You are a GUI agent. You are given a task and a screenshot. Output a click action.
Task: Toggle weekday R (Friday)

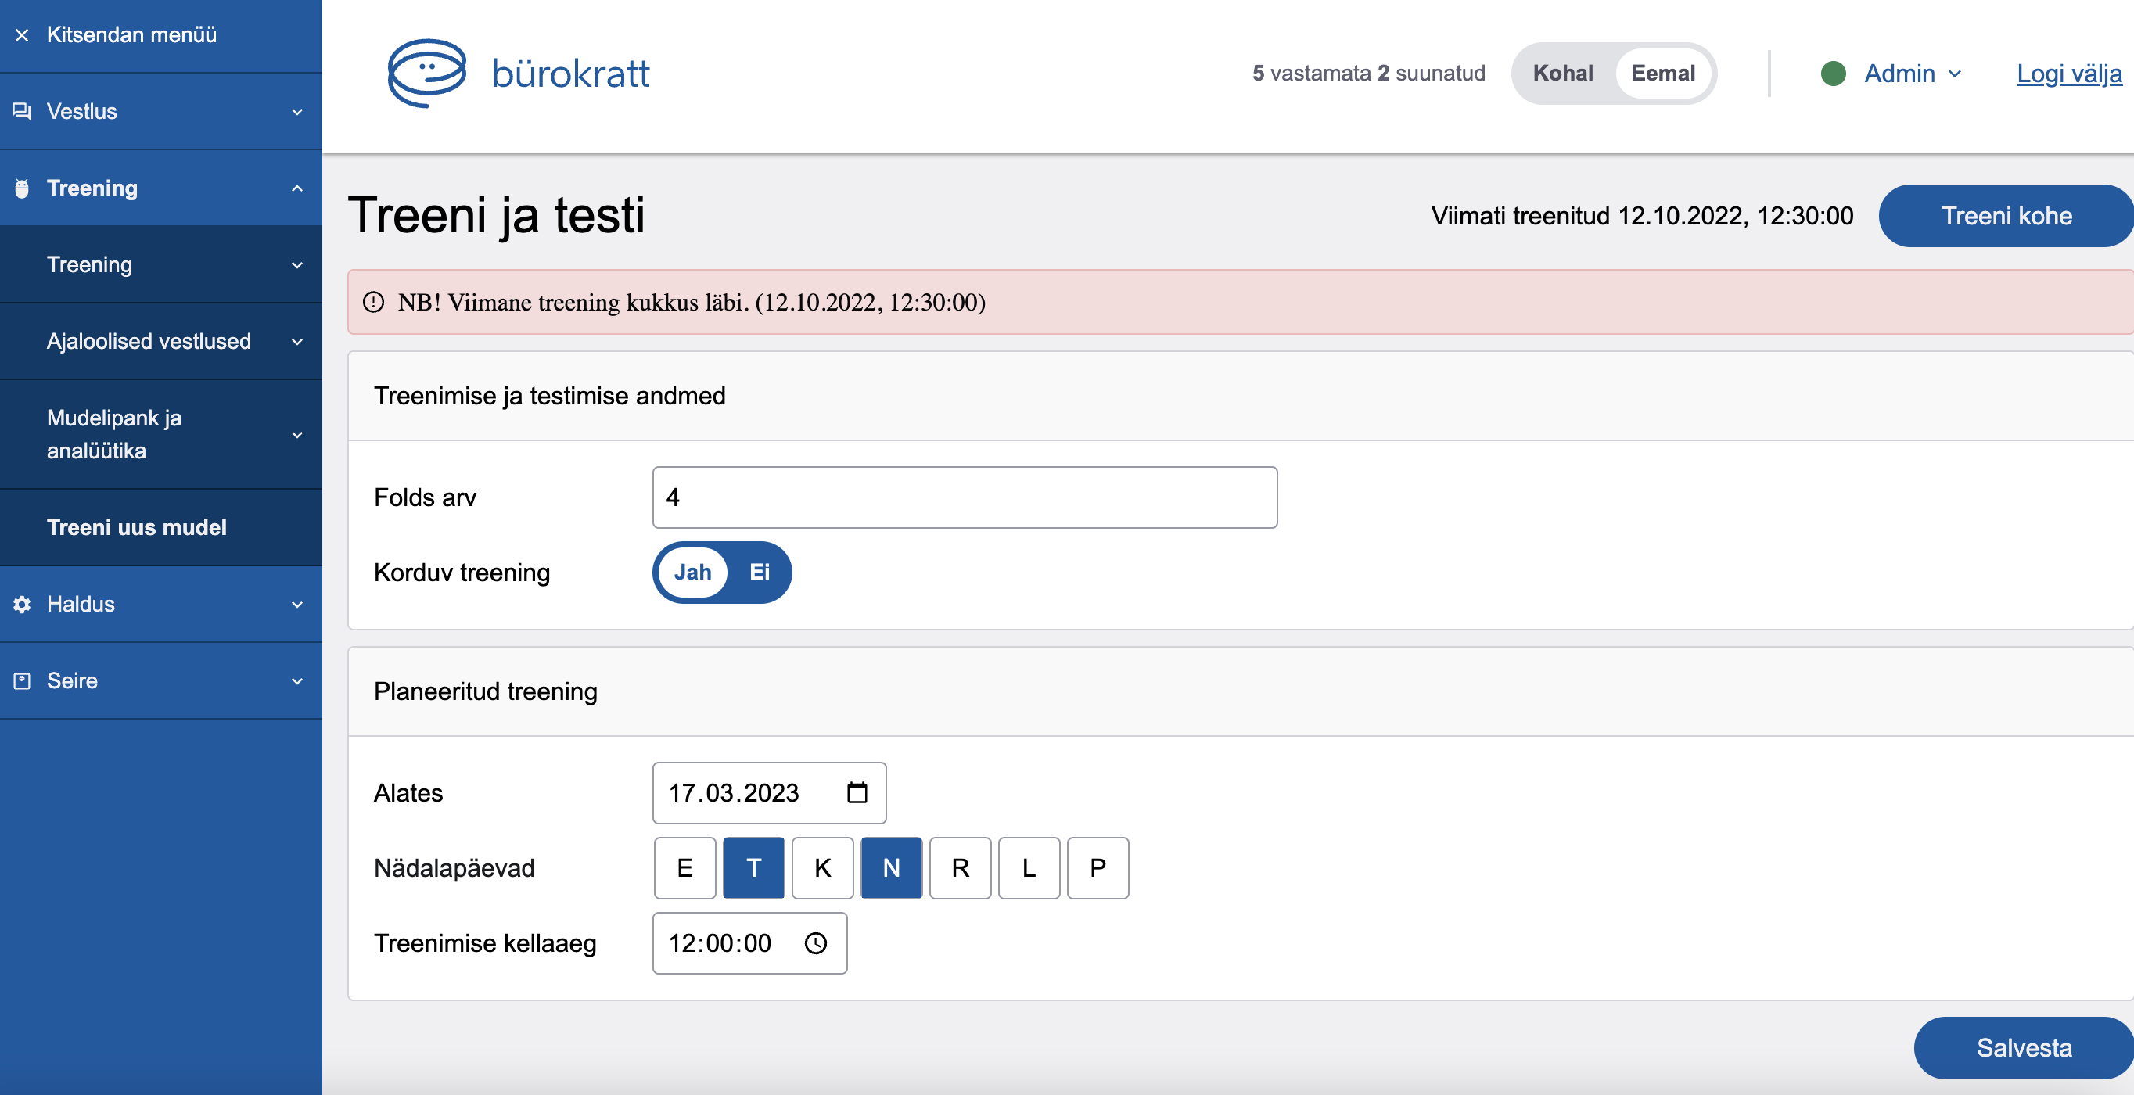pos(959,867)
